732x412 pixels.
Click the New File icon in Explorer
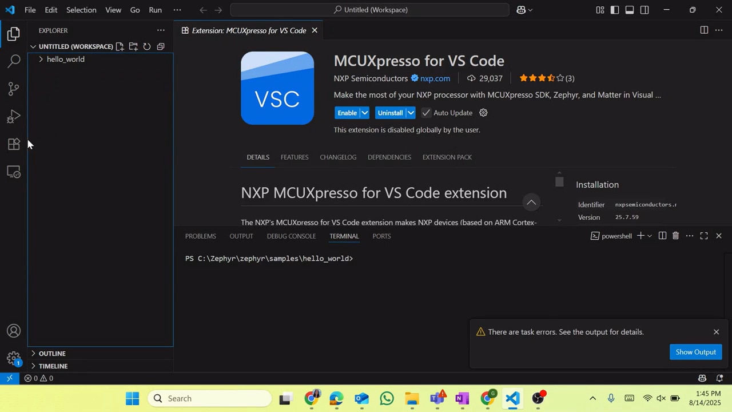pos(120,46)
